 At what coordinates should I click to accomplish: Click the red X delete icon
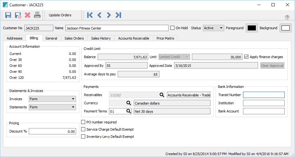point(28,15)
